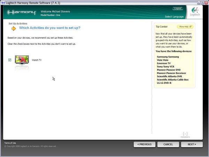Click 'Model Number: One' text
The image size is (209, 157).
coord(51,15)
